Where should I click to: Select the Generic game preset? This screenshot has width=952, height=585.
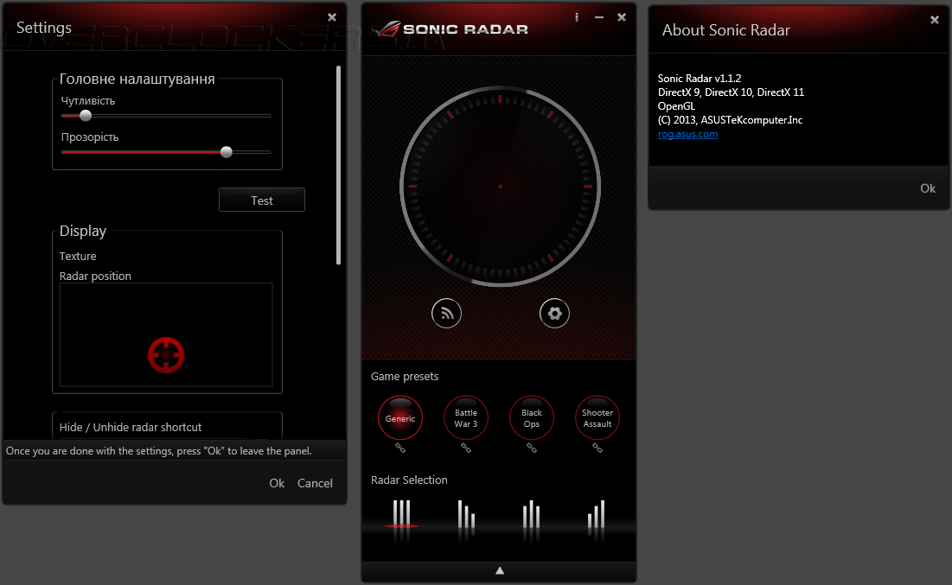(x=400, y=417)
